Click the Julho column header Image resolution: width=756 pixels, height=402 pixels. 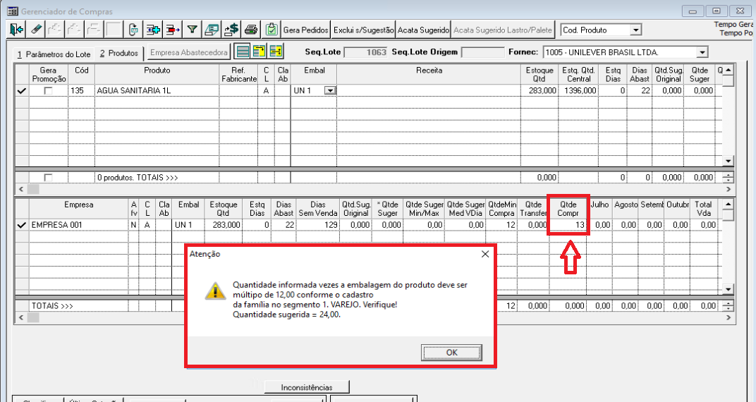600,209
